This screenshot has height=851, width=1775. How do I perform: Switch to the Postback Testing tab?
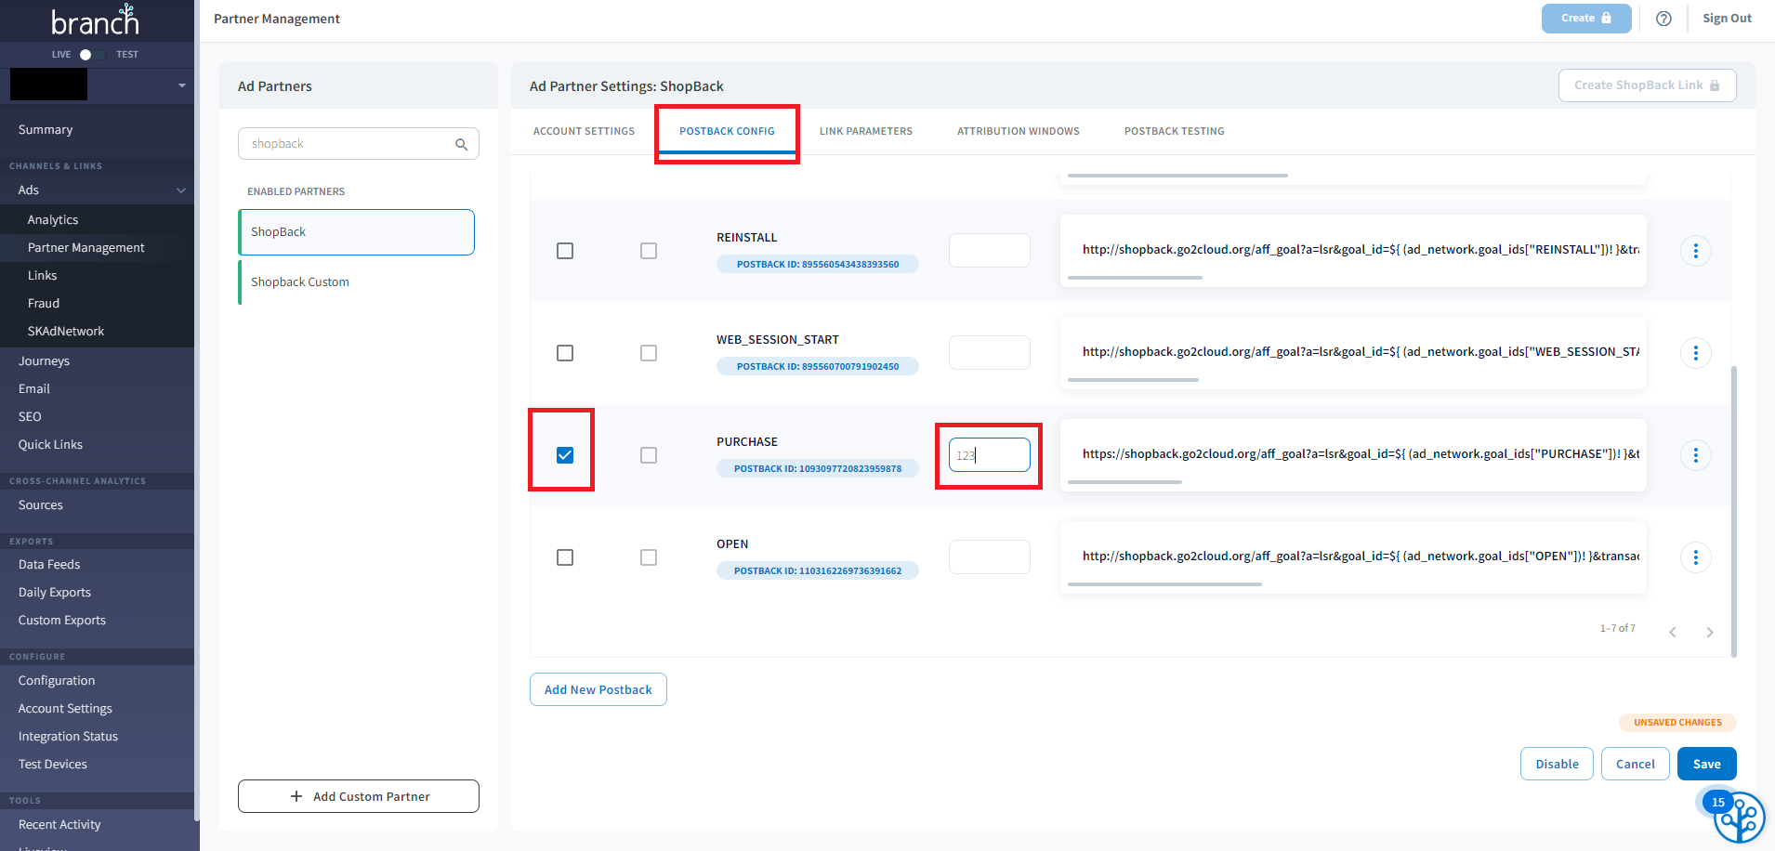(1174, 131)
